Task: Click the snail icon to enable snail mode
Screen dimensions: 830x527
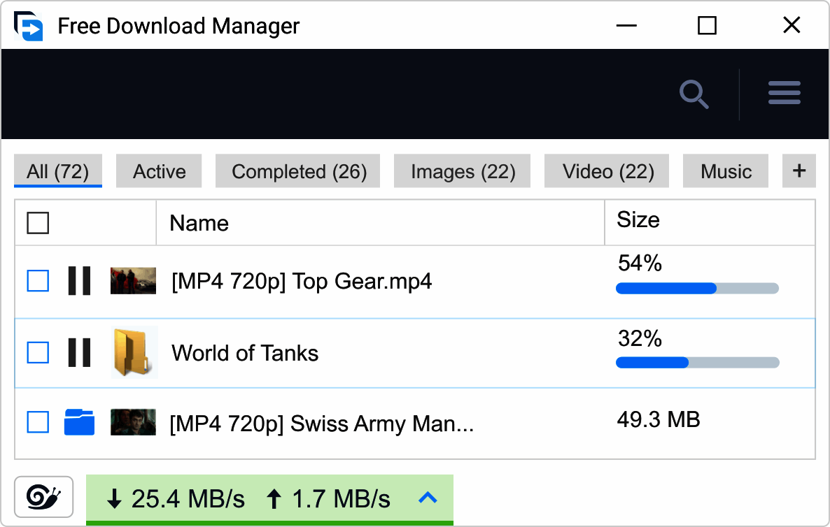Action: click(x=43, y=497)
